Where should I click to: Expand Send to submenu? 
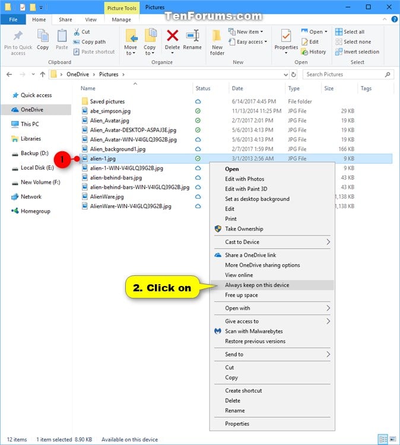point(328,354)
